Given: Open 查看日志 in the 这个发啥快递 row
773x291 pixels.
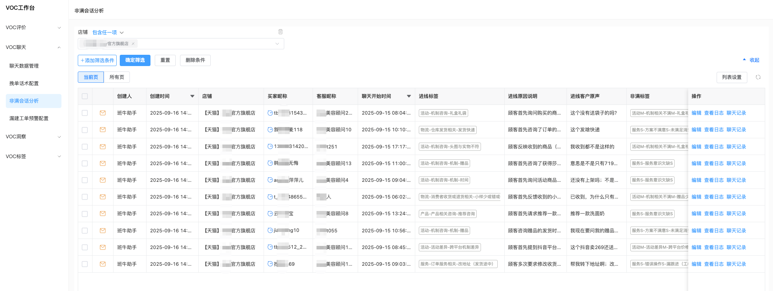Looking at the screenshot, I should [x=714, y=130].
